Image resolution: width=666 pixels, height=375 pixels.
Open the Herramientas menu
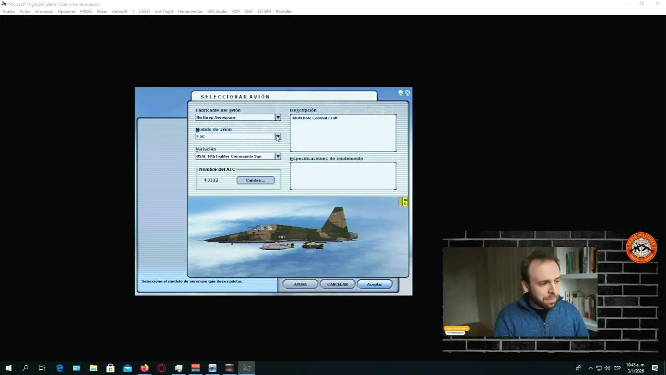pyautogui.click(x=190, y=11)
